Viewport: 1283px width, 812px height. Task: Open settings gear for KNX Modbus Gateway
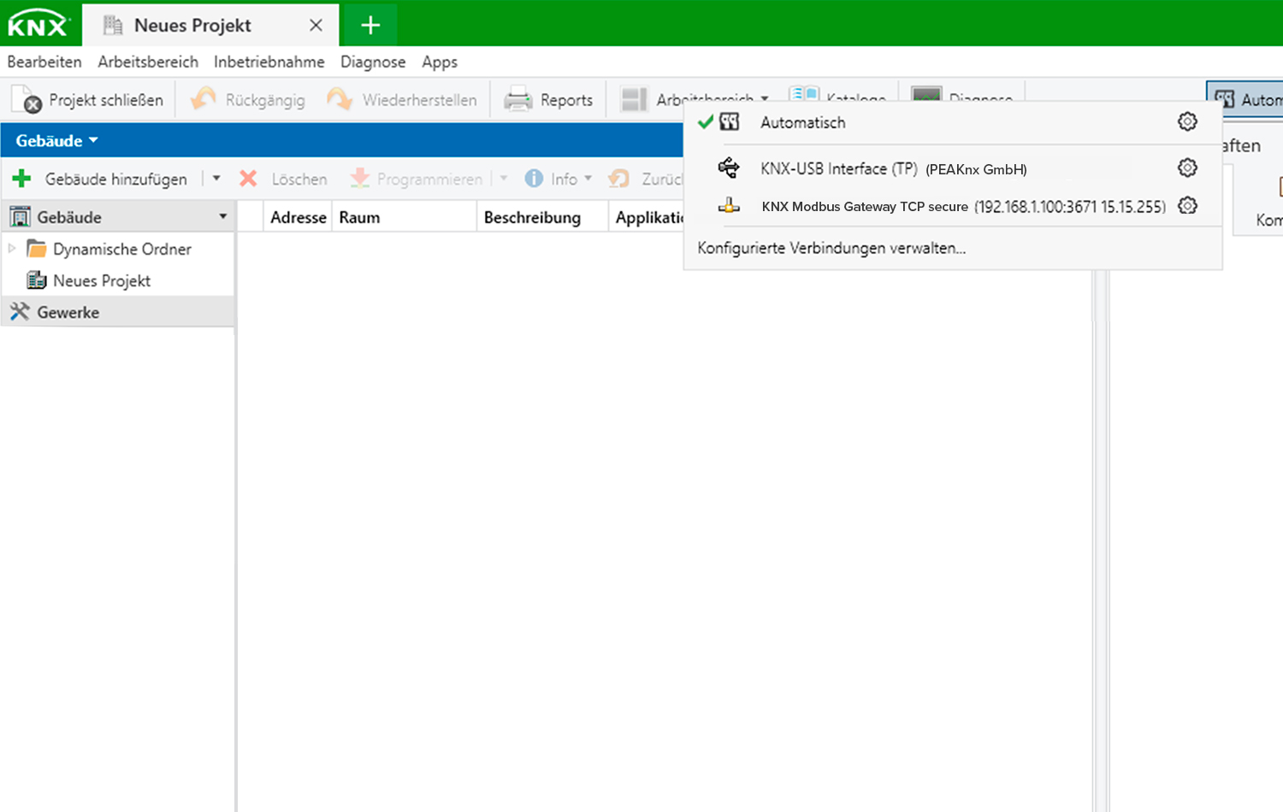point(1187,206)
